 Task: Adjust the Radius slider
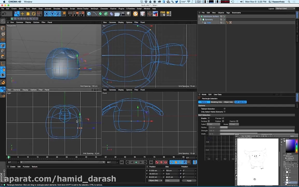coord(257,127)
